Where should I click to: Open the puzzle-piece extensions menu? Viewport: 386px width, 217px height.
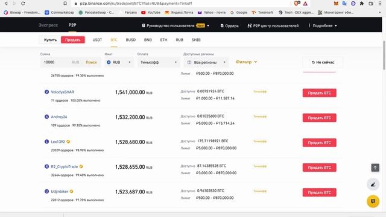click(x=362, y=4)
